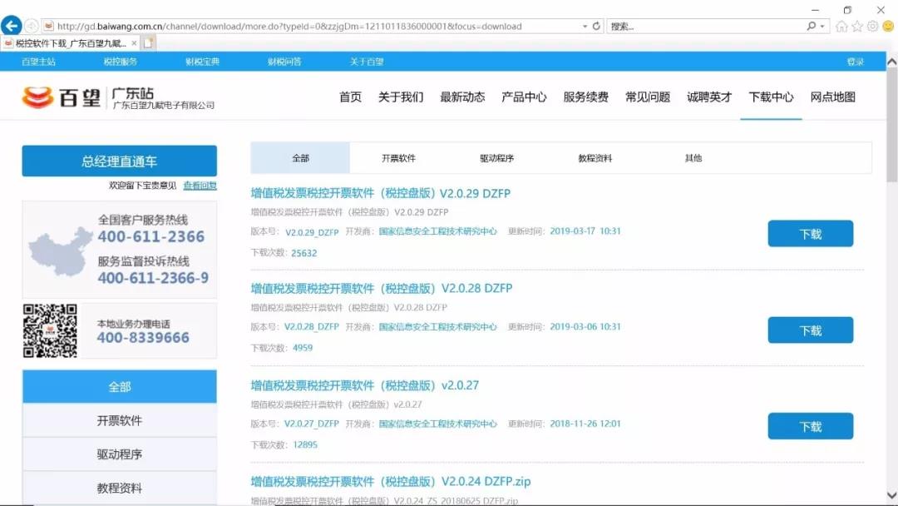Click the 400-611-2366 hotline number
The width and height of the screenshot is (898, 506).
coord(151,236)
